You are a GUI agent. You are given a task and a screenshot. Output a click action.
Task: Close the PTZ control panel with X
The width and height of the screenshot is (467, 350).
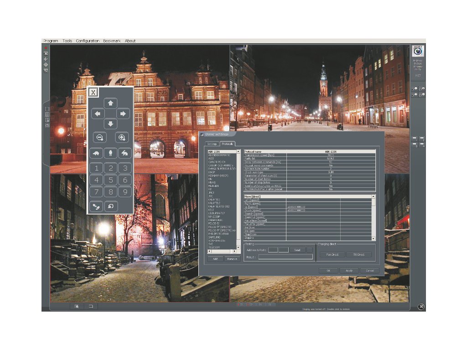[x=93, y=92]
